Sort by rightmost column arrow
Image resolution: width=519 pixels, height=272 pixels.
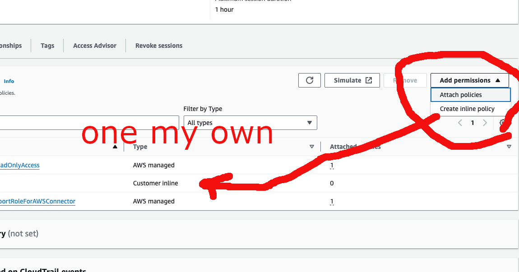pos(509,147)
